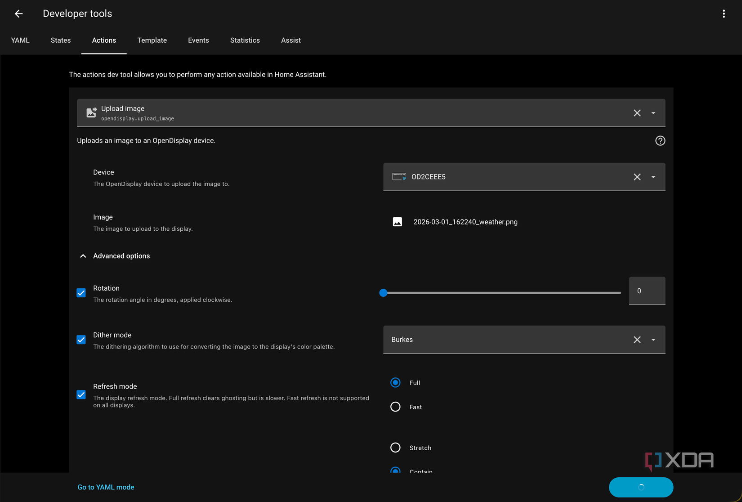Screen dimensions: 742x502
Task: Uncheck the Rotation checkbox
Action: click(x=81, y=293)
